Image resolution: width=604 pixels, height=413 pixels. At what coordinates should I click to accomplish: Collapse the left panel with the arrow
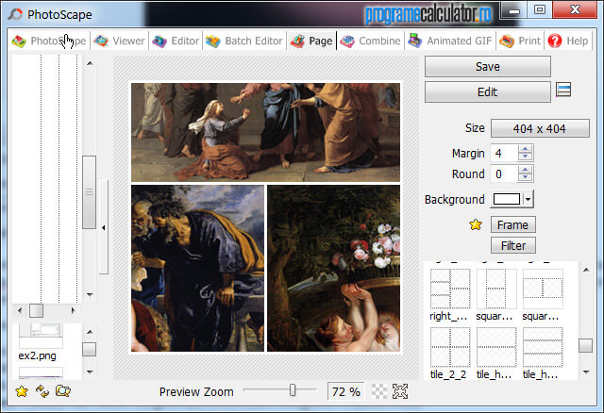103,227
